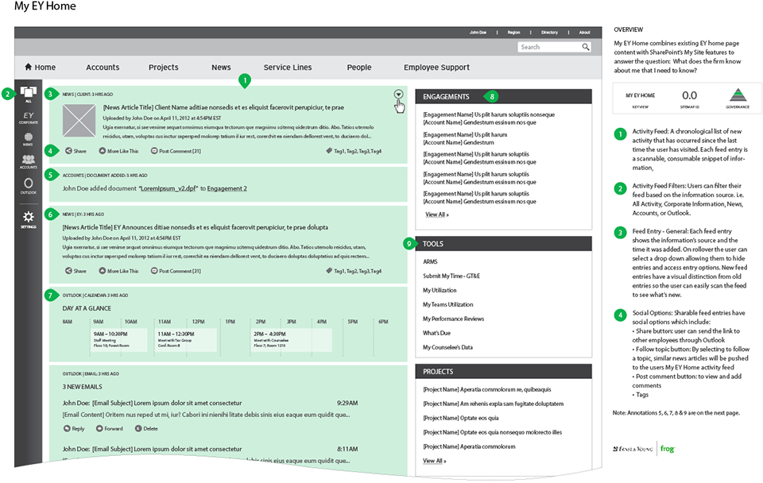Post comment on EY Announces article
The image size is (763, 483).
[x=176, y=271]
